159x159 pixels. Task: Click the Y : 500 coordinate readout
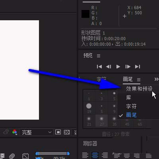point(135,13)
